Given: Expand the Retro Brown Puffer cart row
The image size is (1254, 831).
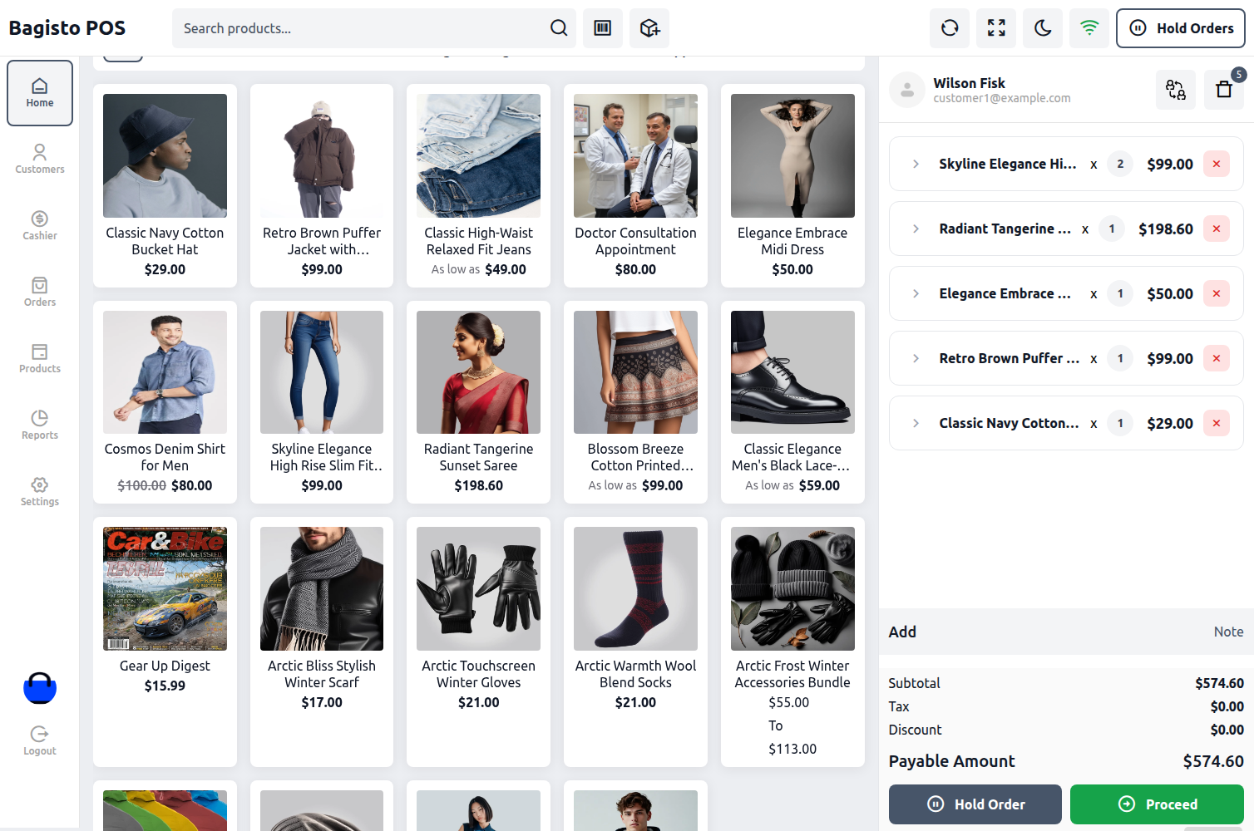Looking at the screenshot, I should point(916,358).
